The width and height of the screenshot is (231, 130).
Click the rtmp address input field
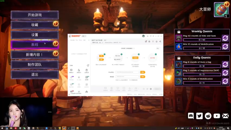[128, 72]
